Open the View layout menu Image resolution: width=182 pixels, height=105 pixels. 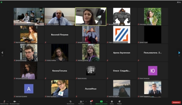[179, 2]
